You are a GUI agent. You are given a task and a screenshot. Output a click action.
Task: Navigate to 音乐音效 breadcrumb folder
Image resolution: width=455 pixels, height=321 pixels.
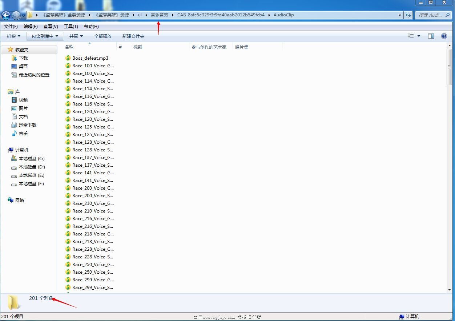[x=160, y=15]
